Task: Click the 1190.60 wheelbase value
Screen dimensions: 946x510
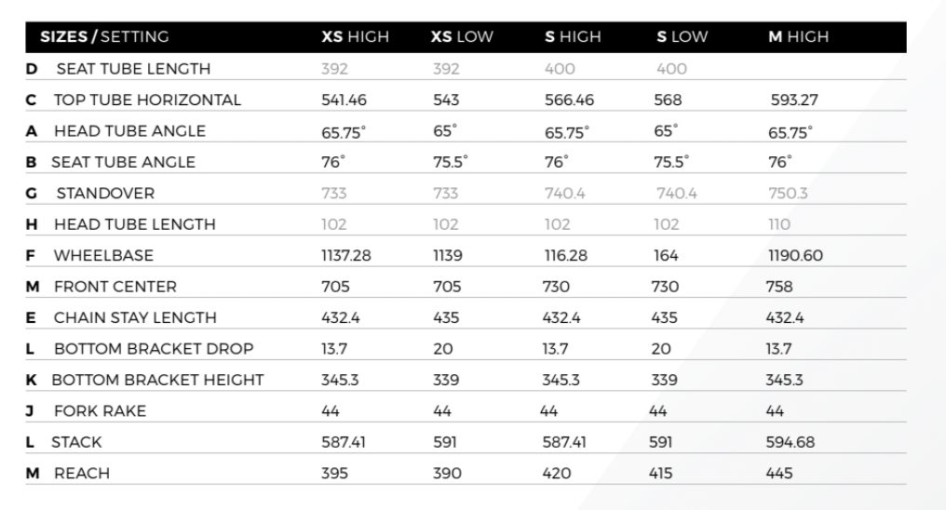Action: coord(794,255)
